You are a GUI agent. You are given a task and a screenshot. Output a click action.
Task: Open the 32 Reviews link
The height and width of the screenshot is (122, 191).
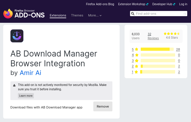coord(153,36)
